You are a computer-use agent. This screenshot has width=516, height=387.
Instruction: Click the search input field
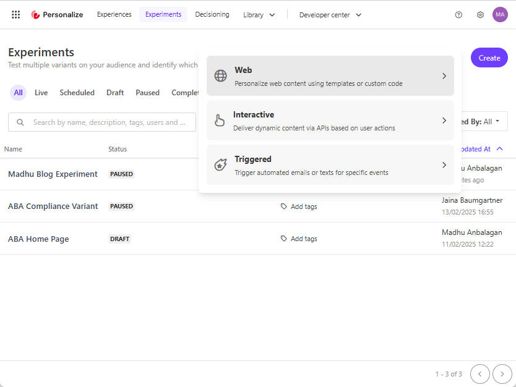pos(102,122)
